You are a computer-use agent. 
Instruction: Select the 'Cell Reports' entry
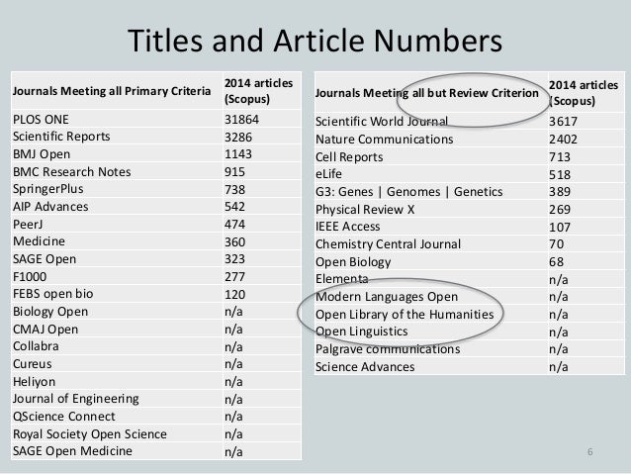(x=349, y=157)
